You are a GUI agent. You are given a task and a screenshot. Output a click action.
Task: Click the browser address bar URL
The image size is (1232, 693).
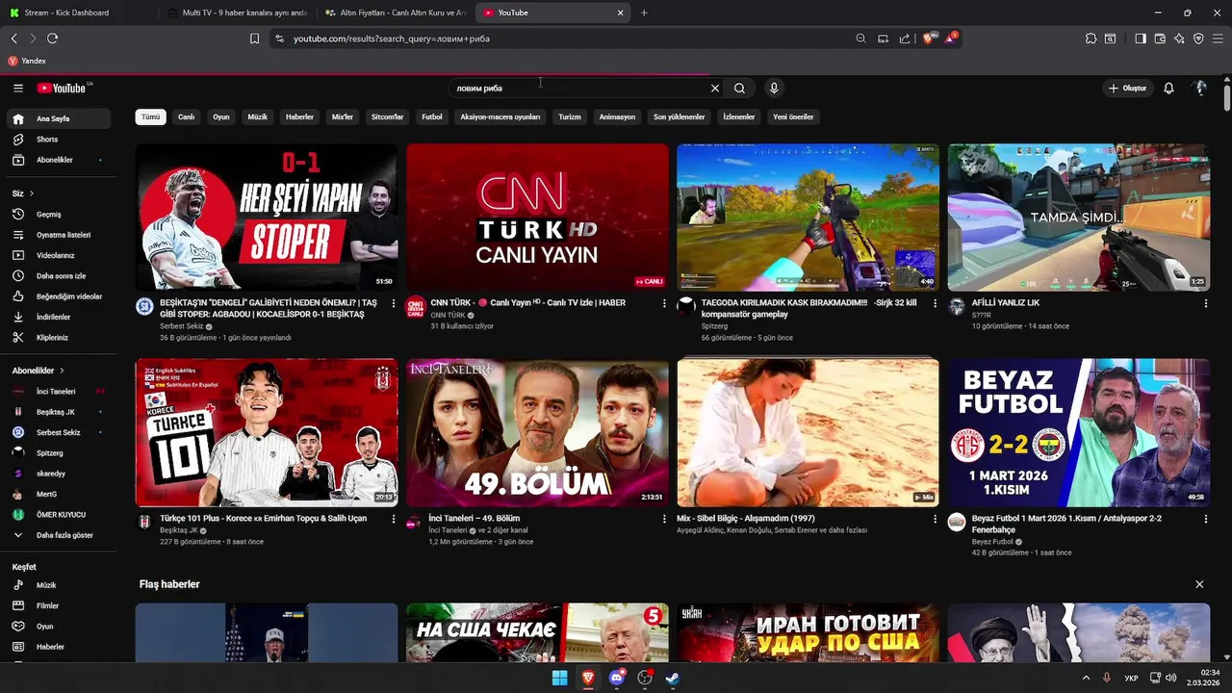568,38
